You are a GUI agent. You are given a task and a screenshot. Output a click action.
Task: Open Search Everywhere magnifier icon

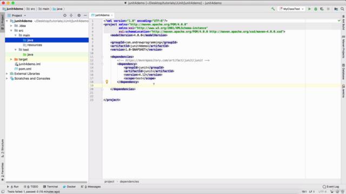click(x=342, y=9)
